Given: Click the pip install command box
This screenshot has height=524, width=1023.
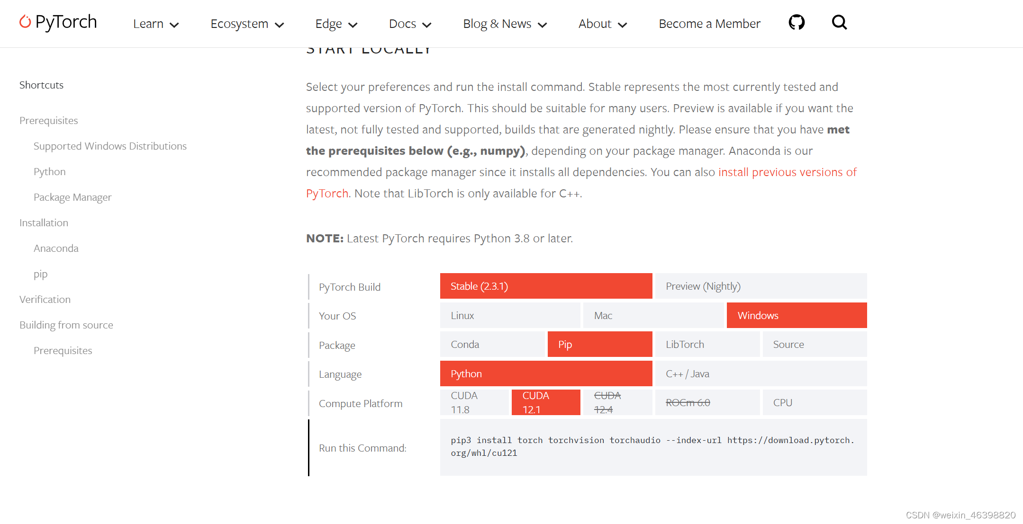Looking at the screenshot, I should click(x=653, y=447).
